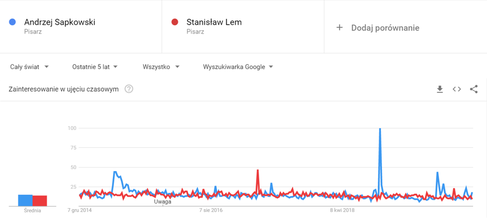Click the red Lem peak in chart
Image resolution: width=487 pixels, height=218 pixels.
(258, 170)
